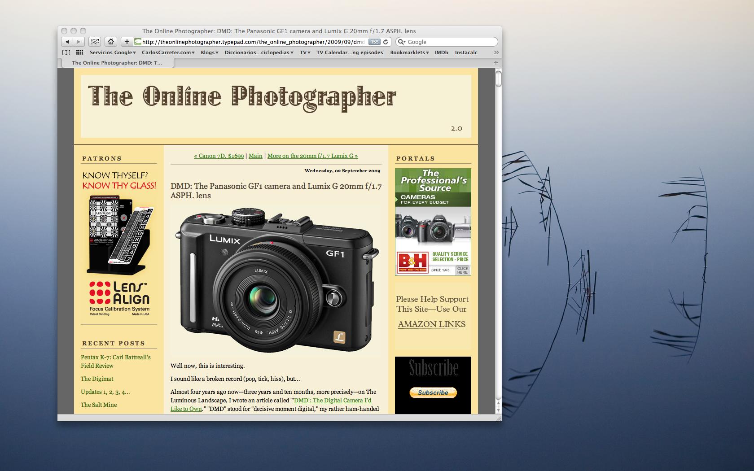This screenshot has height=471, width=754.
Task: Open a new tab with plus button
Action: (x=496, y=63)
